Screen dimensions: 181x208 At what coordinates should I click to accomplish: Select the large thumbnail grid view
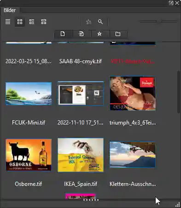[20, 22]
